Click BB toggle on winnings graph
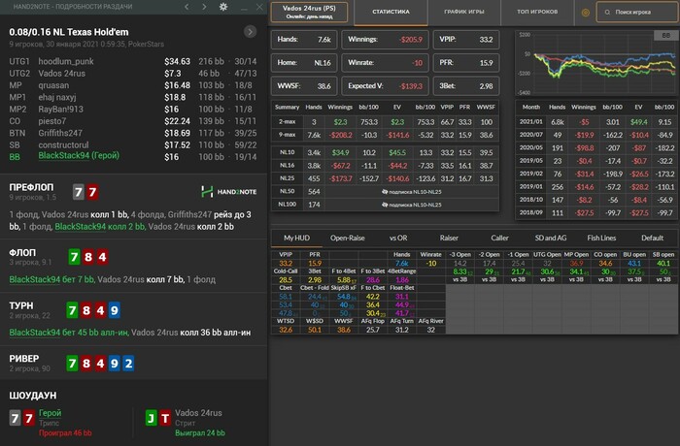The width and height of the screenshot is (680, 446). click(665, 36)
